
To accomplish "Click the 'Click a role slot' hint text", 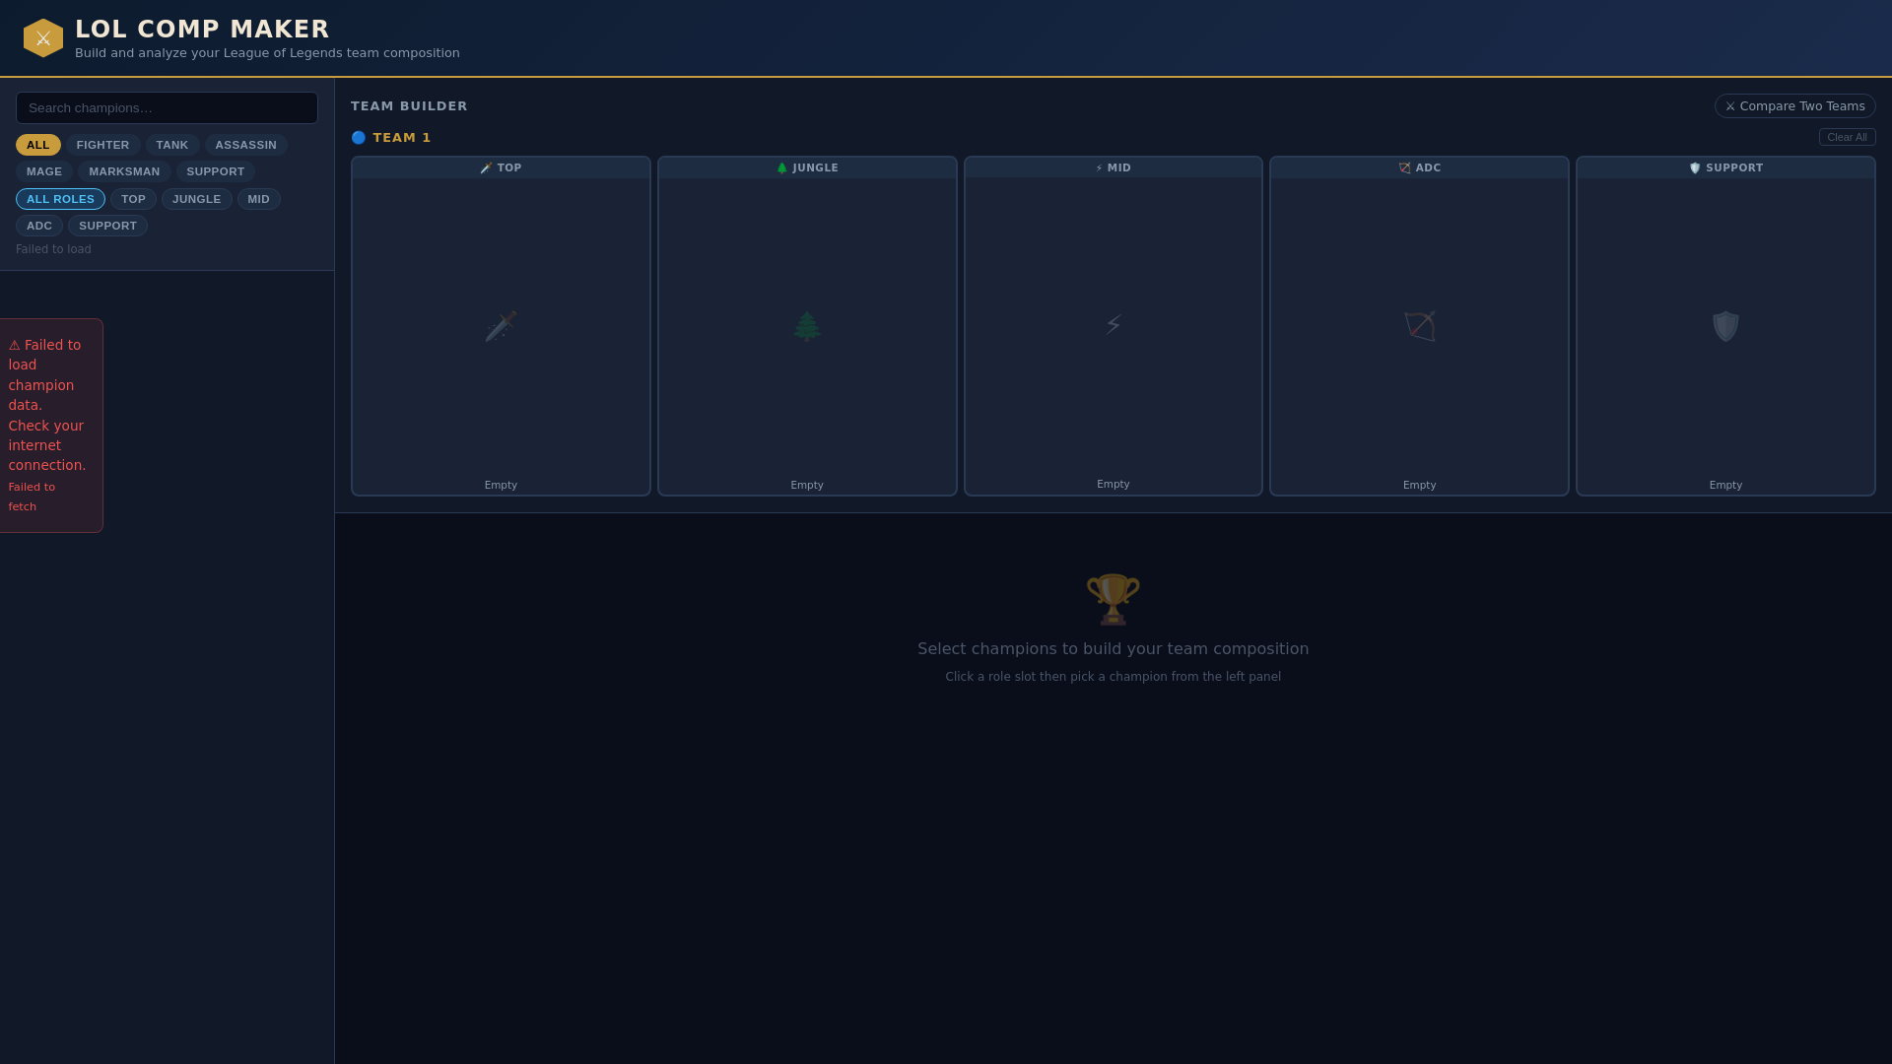I will [1114, 677].
